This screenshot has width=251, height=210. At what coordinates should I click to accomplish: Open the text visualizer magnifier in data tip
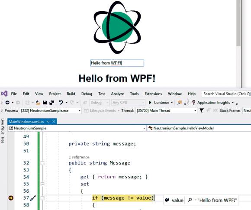pos(190,200)
